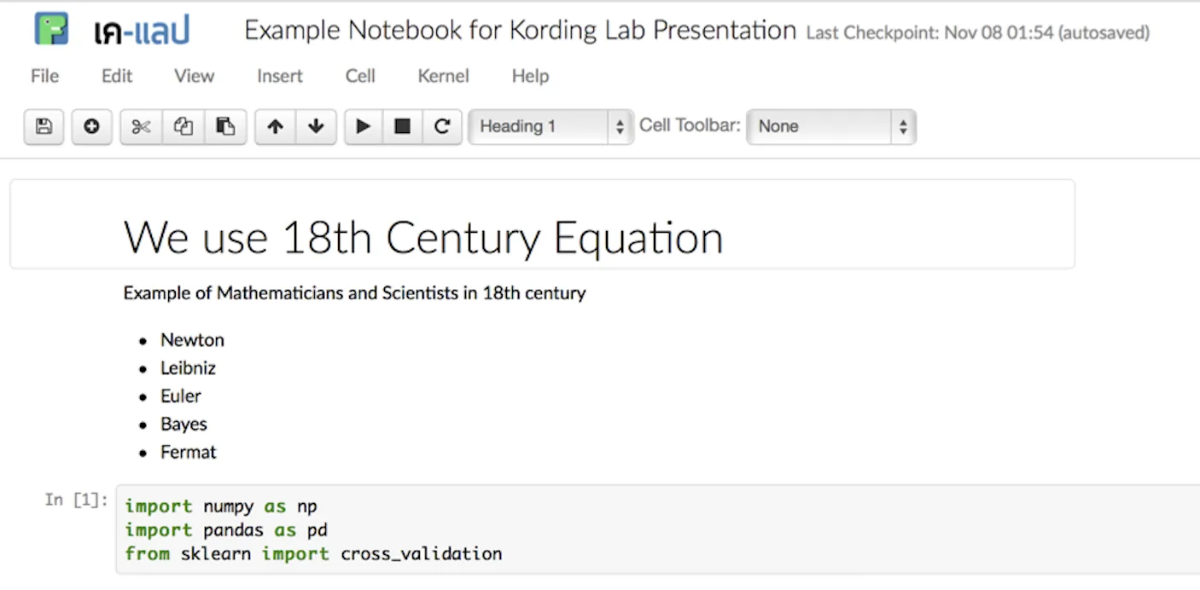Screen dimensions: 1200x590
Task: Run the cell with play icon
Action: 364,127
